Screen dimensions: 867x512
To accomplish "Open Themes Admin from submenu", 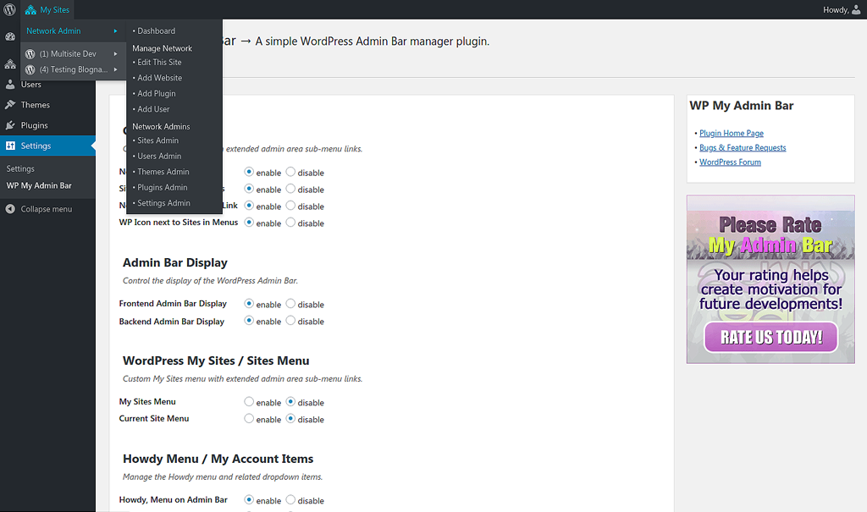I will [163, 172].
